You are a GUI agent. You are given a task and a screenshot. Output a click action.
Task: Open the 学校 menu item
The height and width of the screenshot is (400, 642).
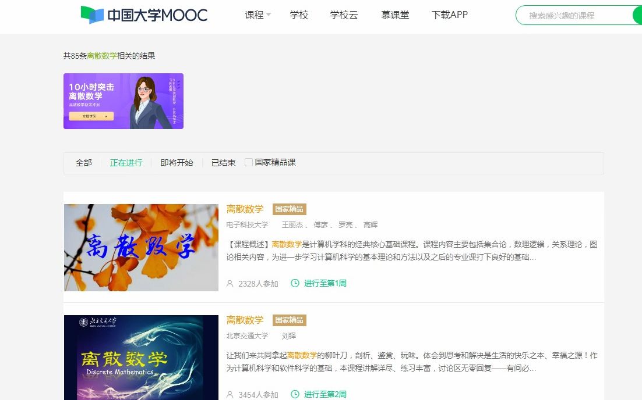[299, 15]
